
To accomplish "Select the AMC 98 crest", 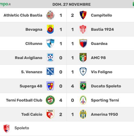I will [83, 58].
